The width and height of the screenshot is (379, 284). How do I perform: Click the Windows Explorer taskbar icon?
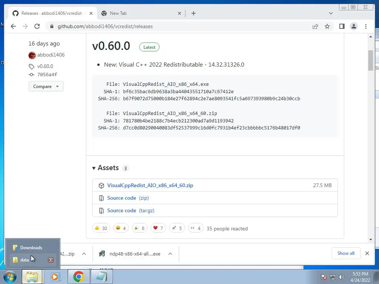pyautogui.click(x=32, y=277)
